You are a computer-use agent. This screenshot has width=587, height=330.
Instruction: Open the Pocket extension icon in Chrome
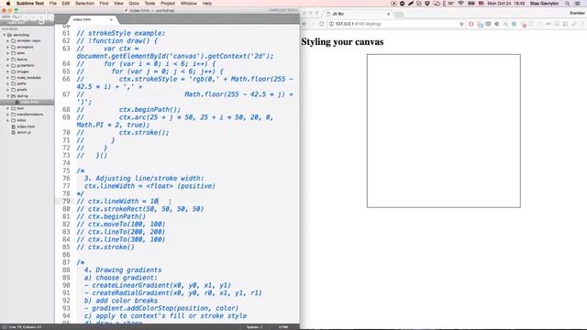coord(488,24)
